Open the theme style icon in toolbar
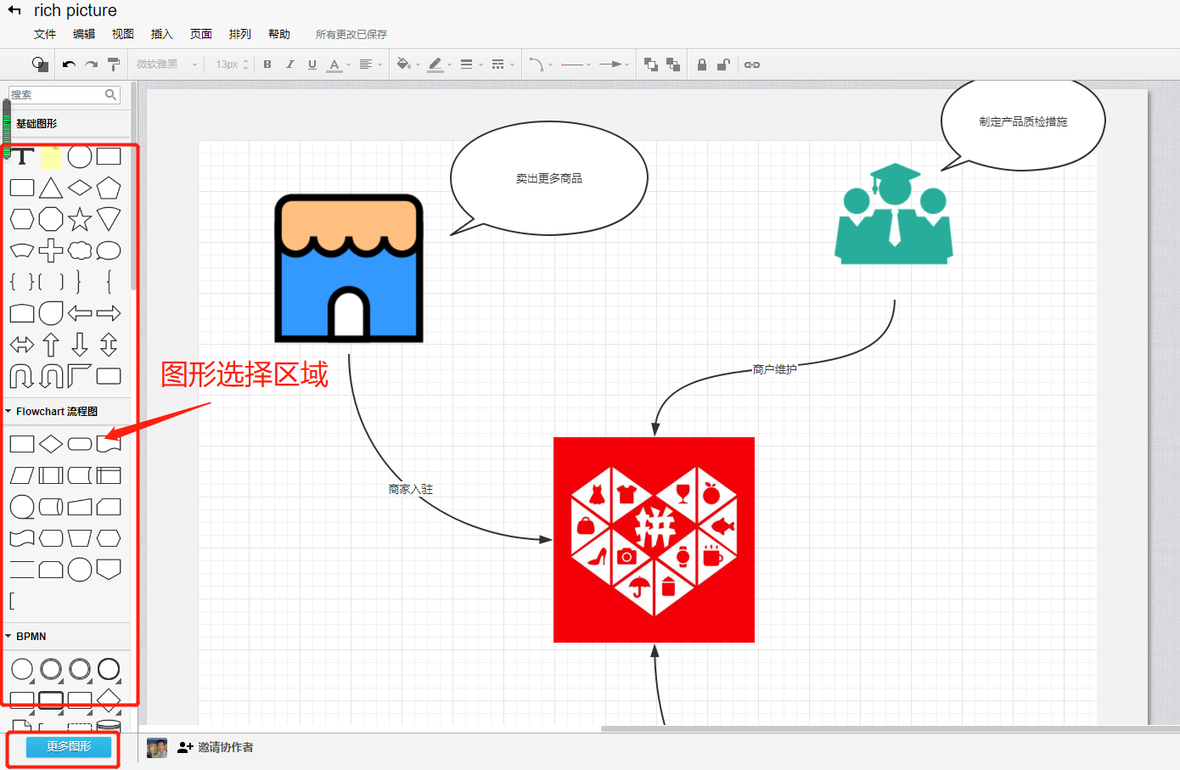The height and width of the screenshot is (770, 1180). coord(40,65)
